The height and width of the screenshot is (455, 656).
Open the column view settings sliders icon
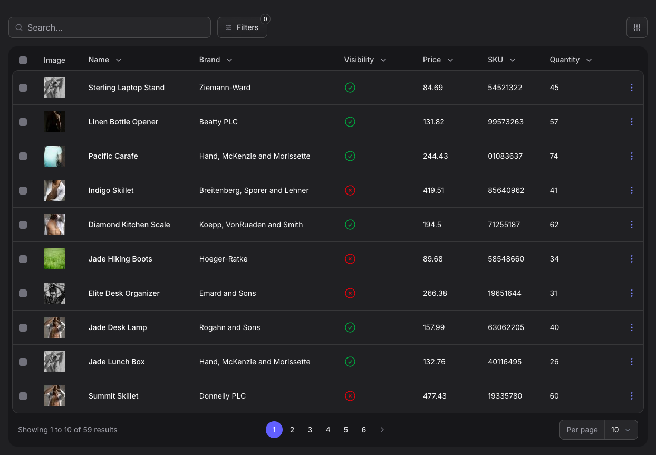637,27
